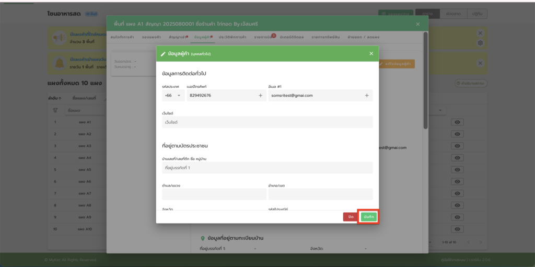Open the คู่มือใช้งานระบบ footer link
This screenshot has height=267, width=535.
453,260
